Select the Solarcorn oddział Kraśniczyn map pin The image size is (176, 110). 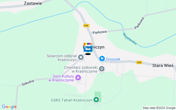[81, 58]
